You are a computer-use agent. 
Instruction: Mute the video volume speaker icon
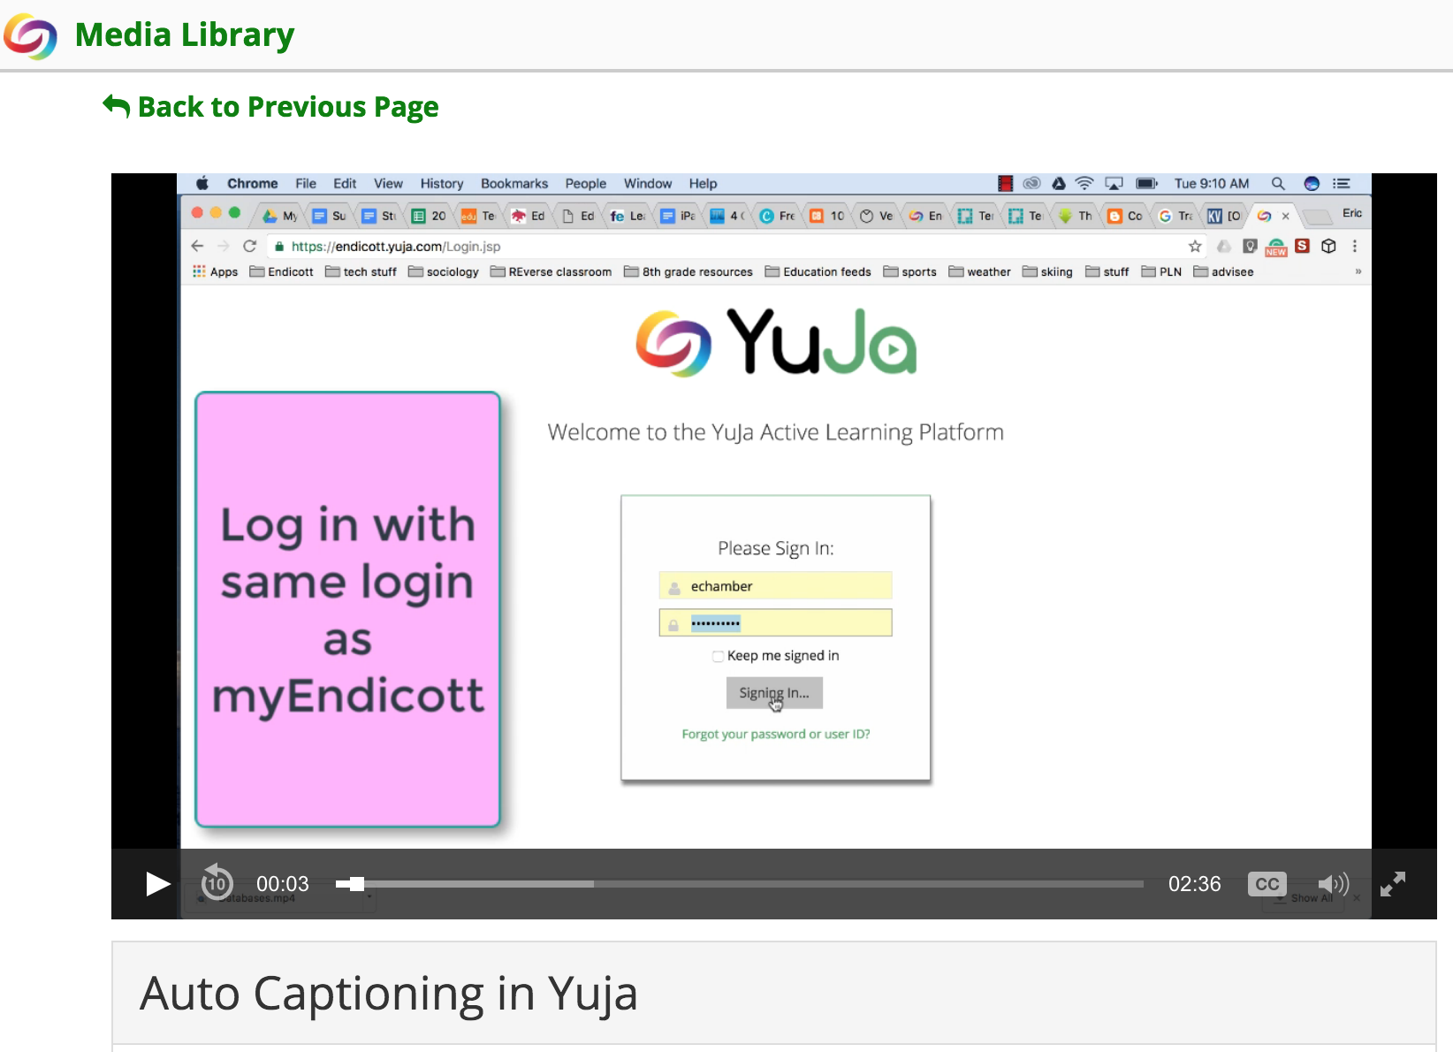click(1333, 884)
